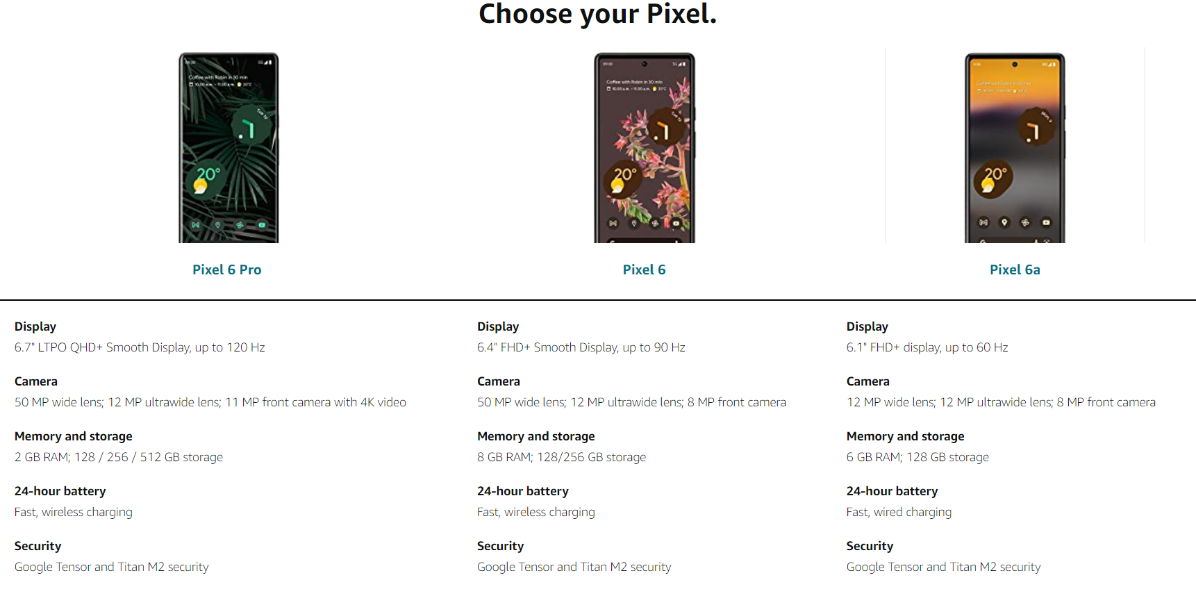Tap the YouTube icon on the Pixel 6 Pro screen
The height and width of the screenshot is (596, 1196).
pos(262,225)
